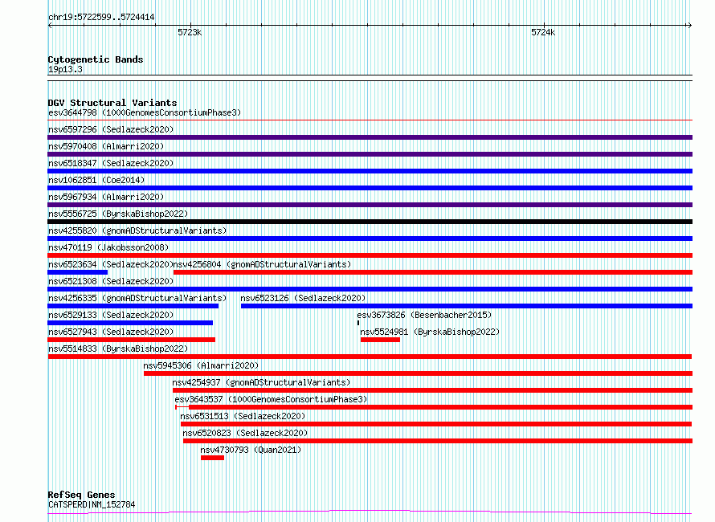Open nsv470119 (Jakobsson2008) label

tap(108, 247)
